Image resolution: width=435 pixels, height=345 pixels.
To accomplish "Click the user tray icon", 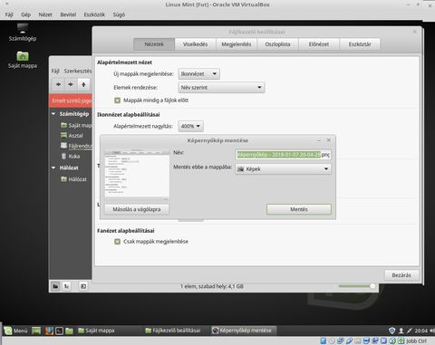I will [401, 331].
